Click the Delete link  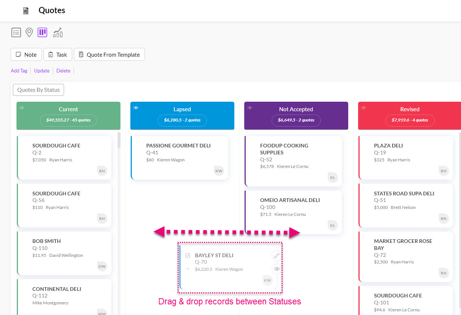point(63,71)
